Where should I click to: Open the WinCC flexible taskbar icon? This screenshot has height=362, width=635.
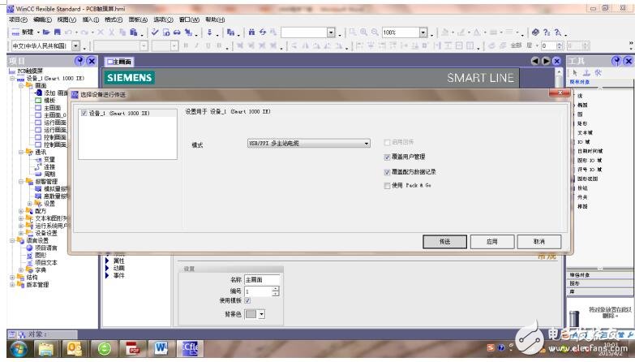190,349
